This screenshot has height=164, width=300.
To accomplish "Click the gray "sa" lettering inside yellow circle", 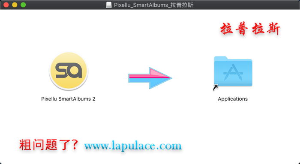I will click(x=69, y=71).
